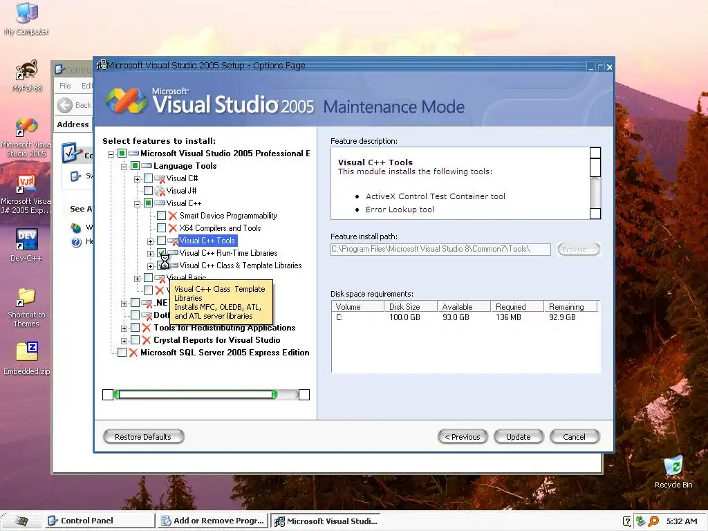
Task: Enable the X64 Compilers and Tools checkbox
Action: point(161,228)
